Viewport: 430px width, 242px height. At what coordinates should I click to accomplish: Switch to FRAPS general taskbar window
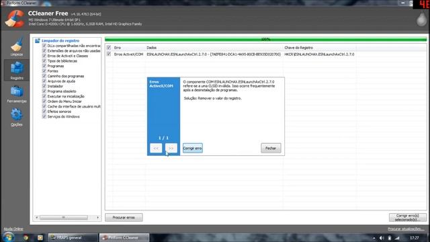point(73,237)
